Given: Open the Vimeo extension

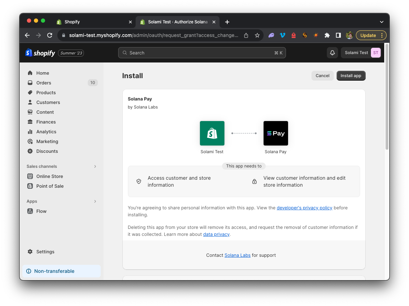Looking at the screenshot, I should [282, 36].
